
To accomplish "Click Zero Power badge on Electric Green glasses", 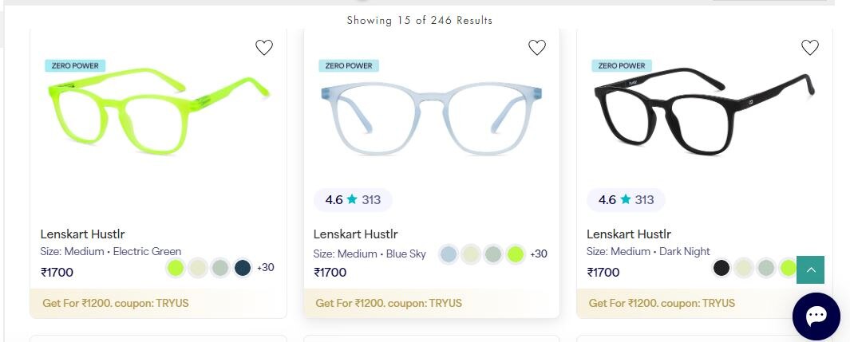I will coord(75,65).
